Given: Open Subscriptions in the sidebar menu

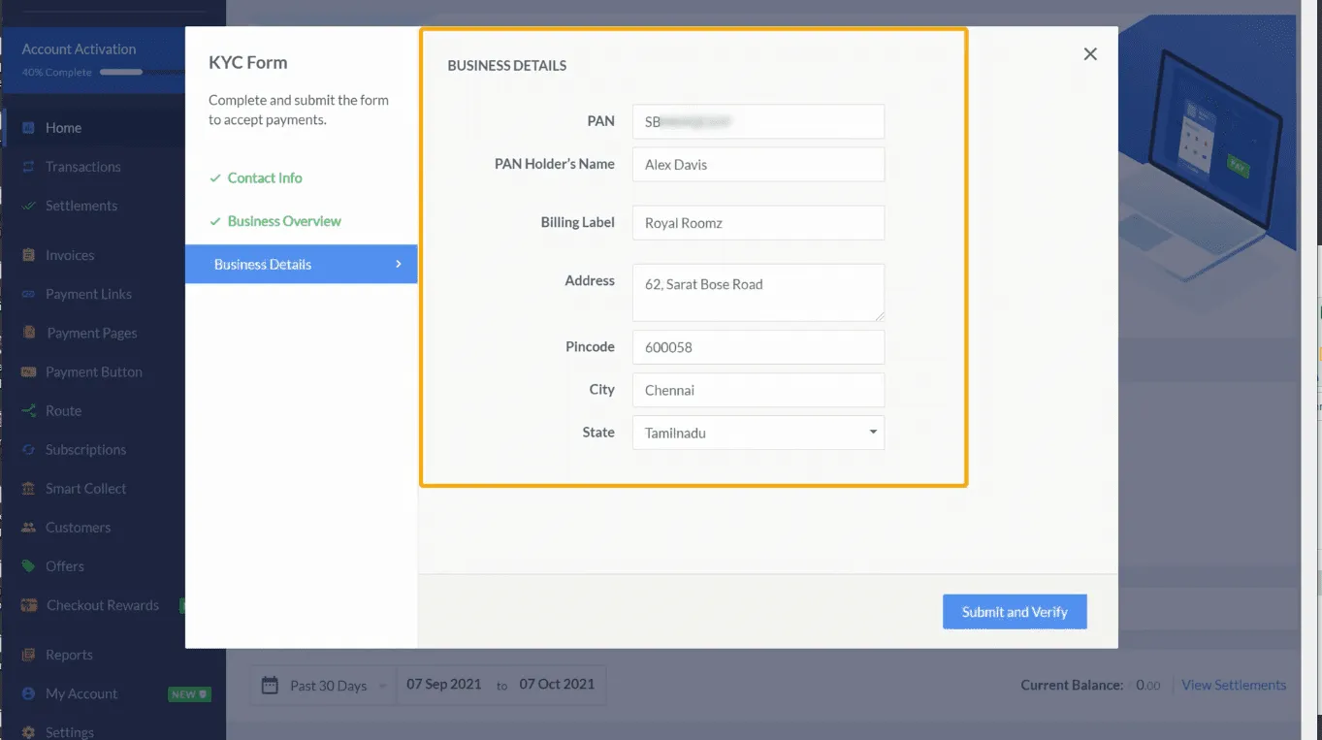Looking at the screenshot, I should [85, 450].
